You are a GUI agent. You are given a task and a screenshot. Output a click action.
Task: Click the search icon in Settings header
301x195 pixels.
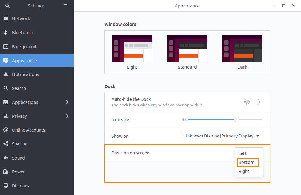tap(7, 6)
